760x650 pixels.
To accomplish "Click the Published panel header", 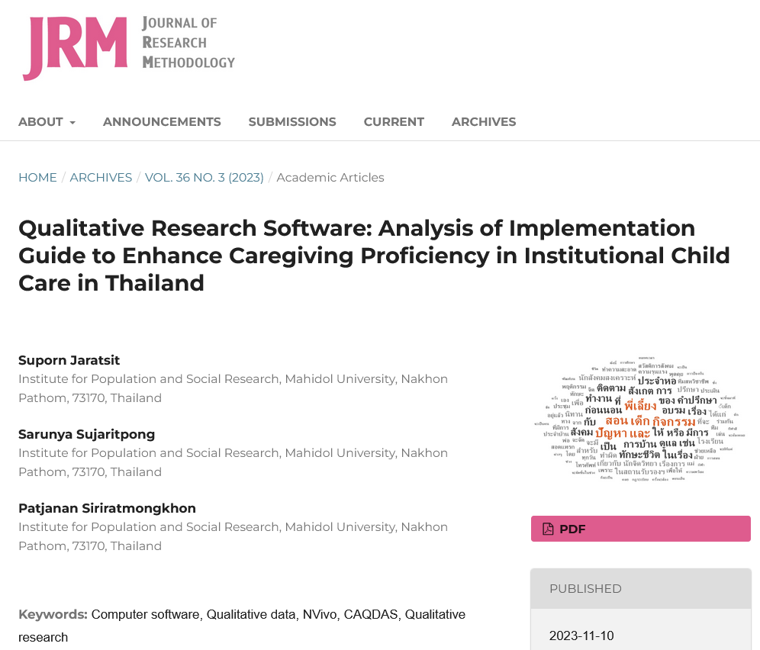I will (x=640, y=588).
